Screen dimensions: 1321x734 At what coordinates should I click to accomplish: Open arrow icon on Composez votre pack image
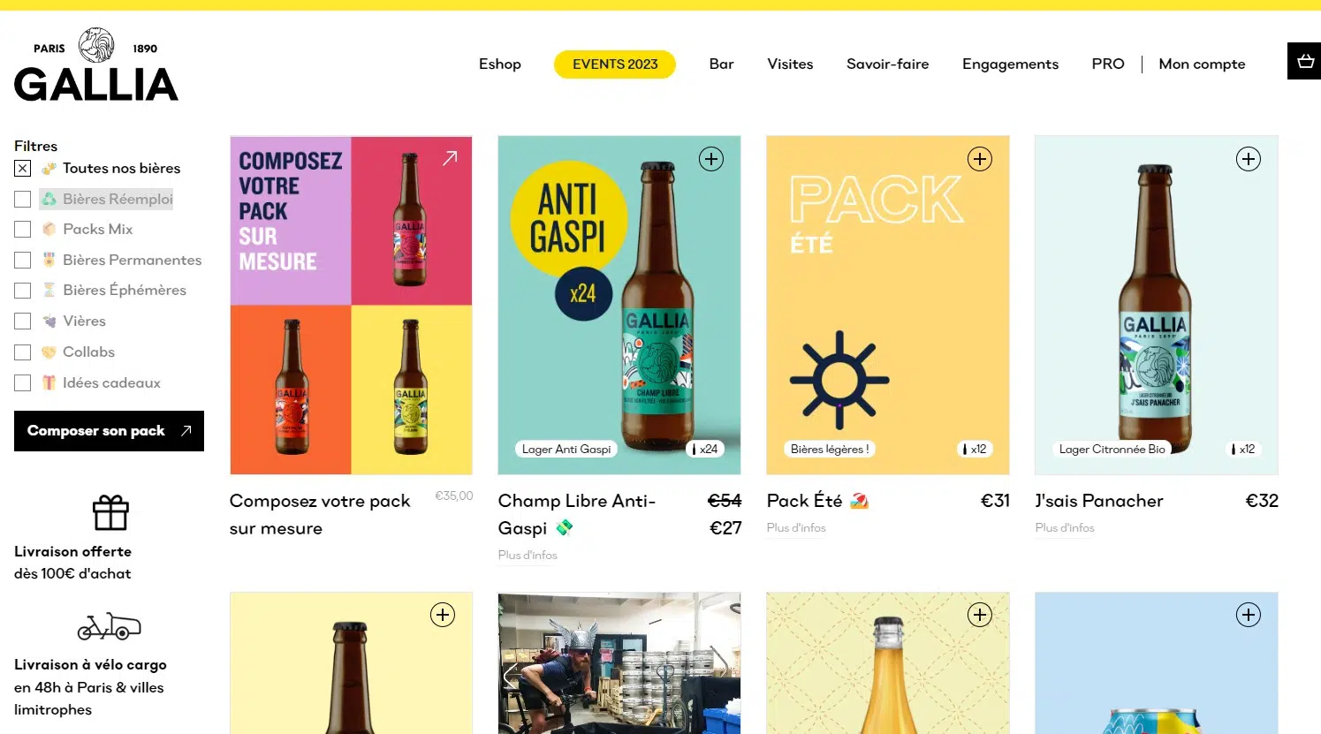pyautogui.click(x=451, y=158)
